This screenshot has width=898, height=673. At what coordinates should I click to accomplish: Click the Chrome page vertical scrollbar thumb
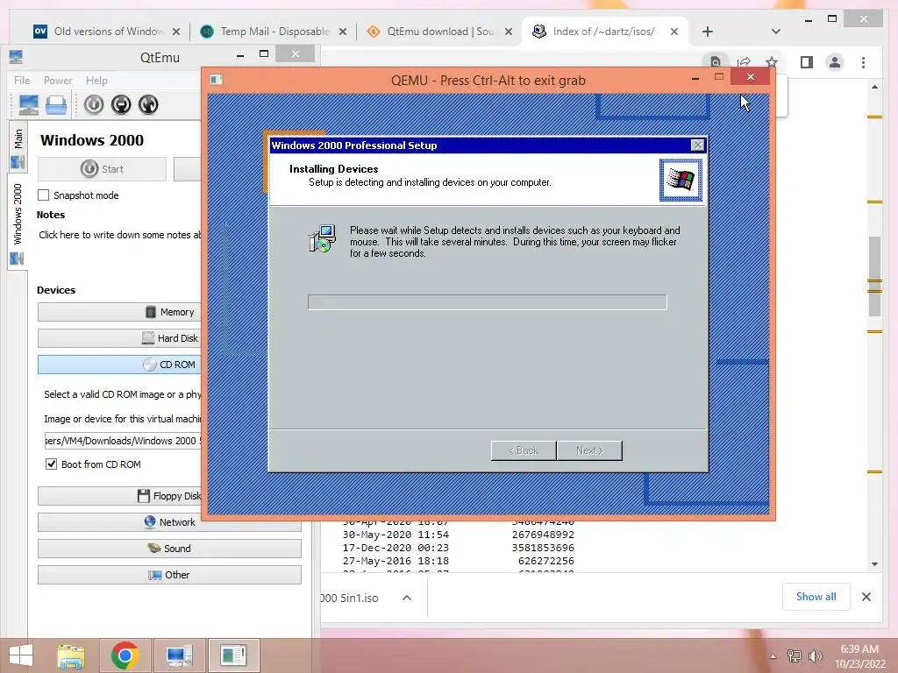point(874,276)
